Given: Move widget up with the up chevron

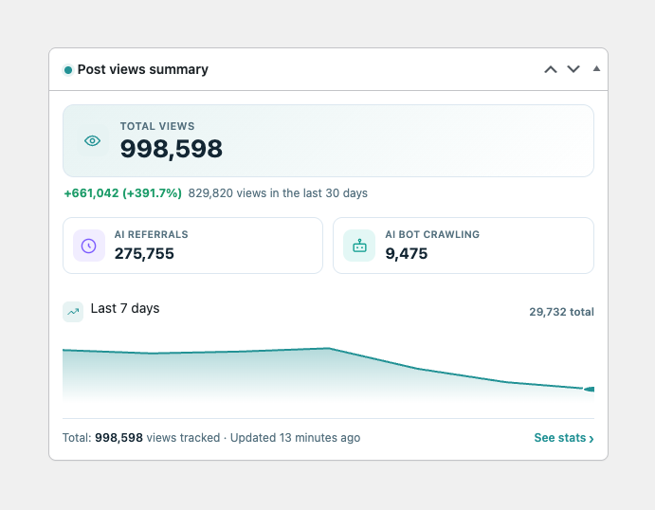Looking at the screenshot, I should coord(551,69).
